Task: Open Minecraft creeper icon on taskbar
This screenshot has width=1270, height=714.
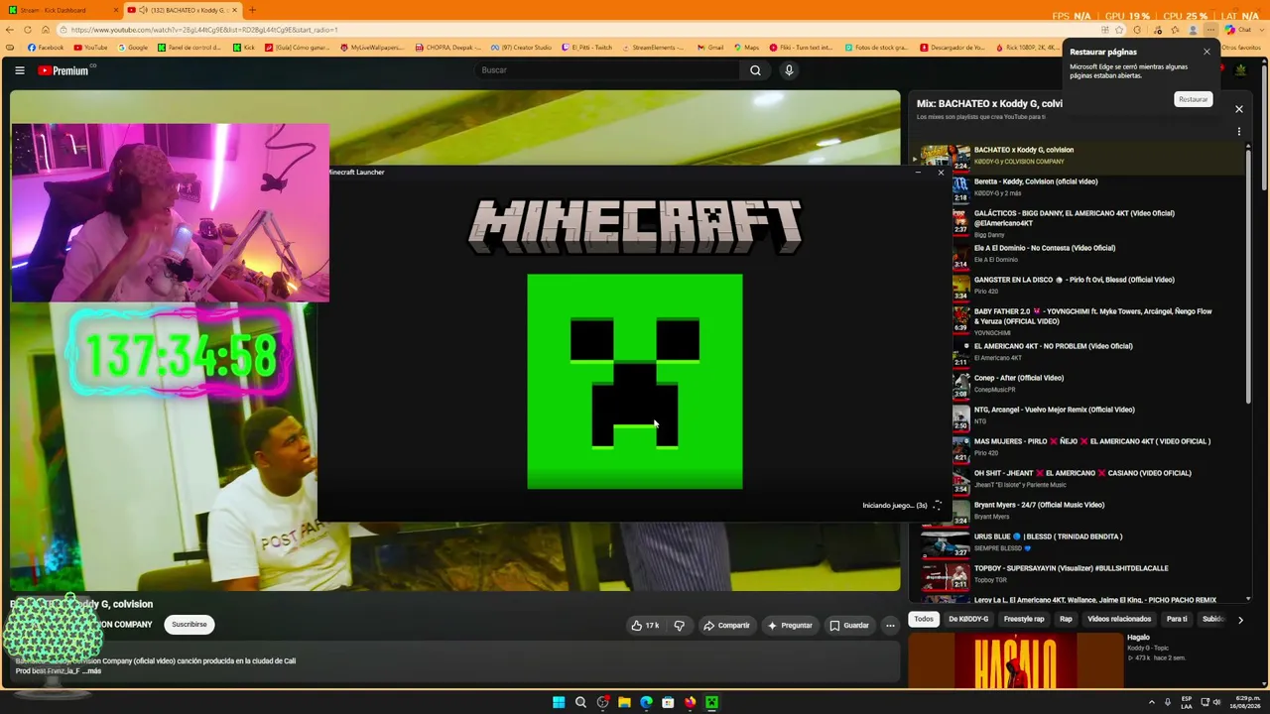Action: click(711, 702)
